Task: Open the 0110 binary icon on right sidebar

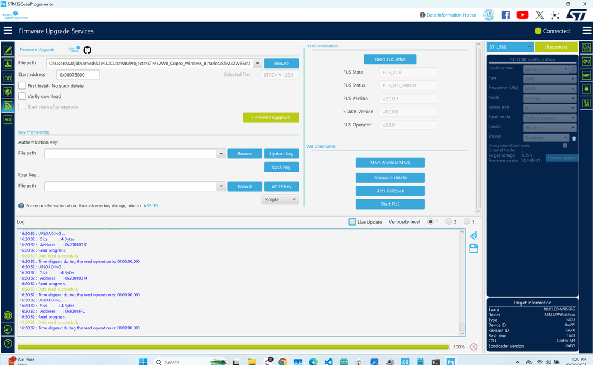Action: tap(586, 103)
